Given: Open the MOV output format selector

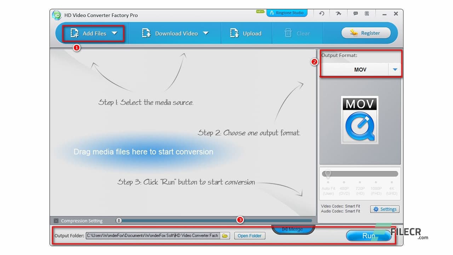Looking at the screenshot, I should 360,69.
